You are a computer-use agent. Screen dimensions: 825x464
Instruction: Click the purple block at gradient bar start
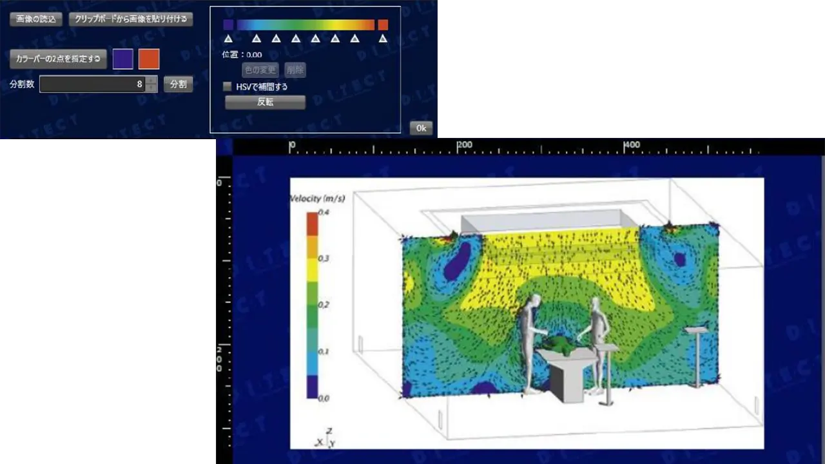coord(228,24)
